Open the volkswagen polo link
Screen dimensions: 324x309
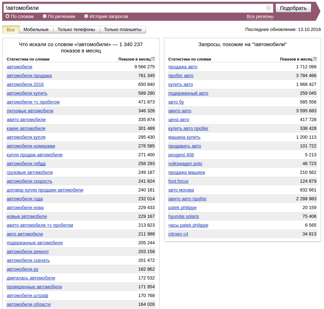185,164
